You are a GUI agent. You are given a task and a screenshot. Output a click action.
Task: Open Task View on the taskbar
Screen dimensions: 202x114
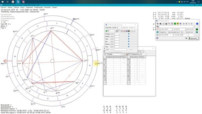pyautogui.click(x=8, y=2)
